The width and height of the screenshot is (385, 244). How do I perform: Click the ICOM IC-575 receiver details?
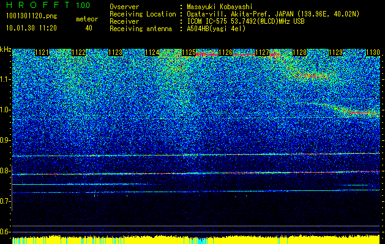[245, 21]
